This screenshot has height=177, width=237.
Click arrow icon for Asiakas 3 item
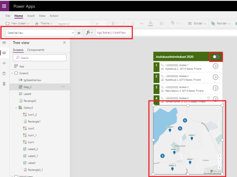(x=215, y=88)
